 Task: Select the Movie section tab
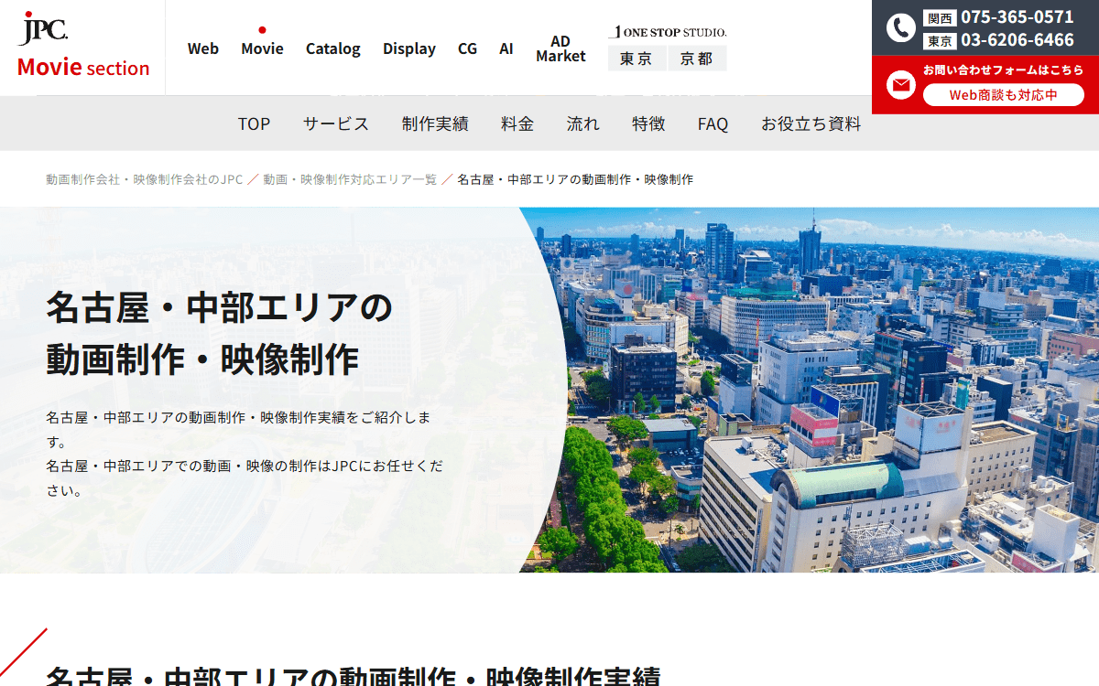pyautogui.click(x=262, y=48)
